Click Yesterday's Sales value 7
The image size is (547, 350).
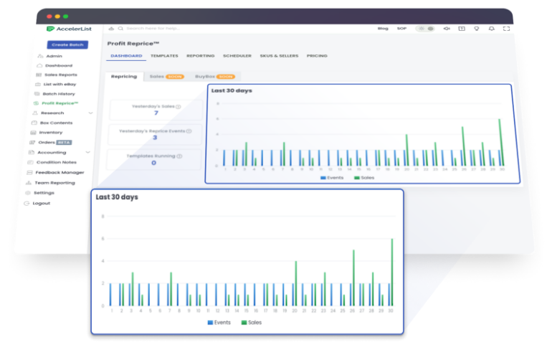(156, 113)
